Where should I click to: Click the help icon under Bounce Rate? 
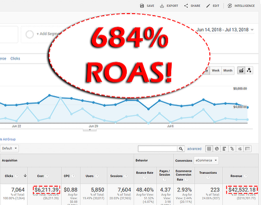pyautogui.click(x=145, y=177)
